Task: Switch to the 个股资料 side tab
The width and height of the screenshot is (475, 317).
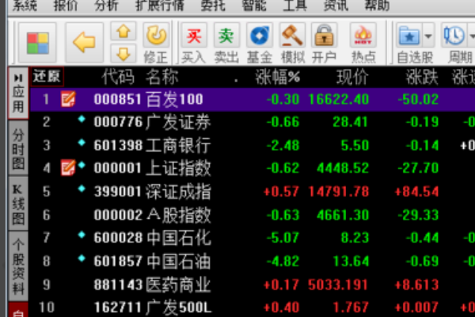Action: pyautogui.click(x=18, y=266)
